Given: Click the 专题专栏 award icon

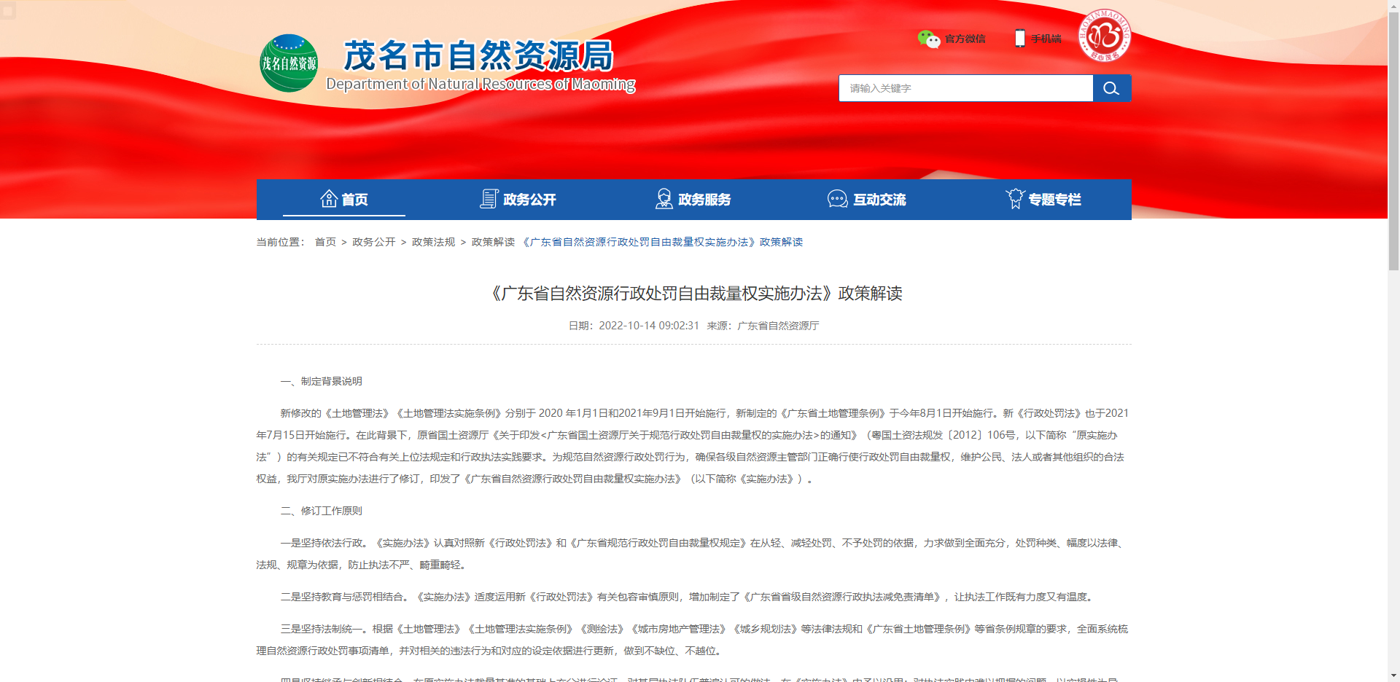Looking at the screenshot, I should pos(1014,197).
